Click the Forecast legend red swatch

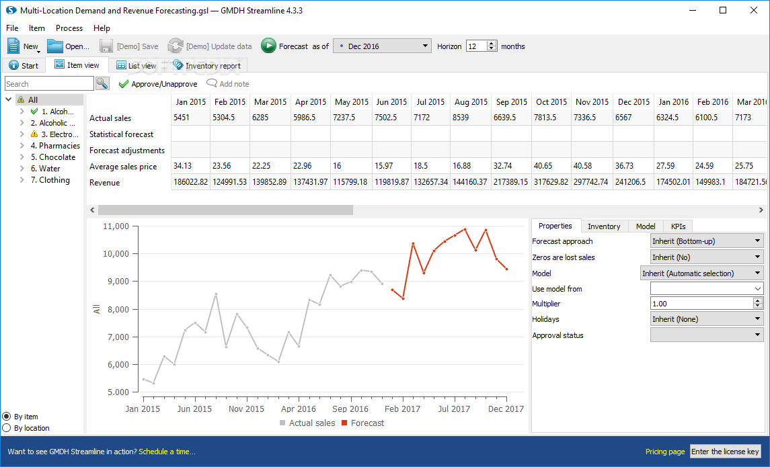344,423
